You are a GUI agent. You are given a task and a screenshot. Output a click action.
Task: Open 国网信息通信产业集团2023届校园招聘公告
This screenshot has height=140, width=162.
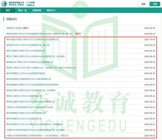29,79
